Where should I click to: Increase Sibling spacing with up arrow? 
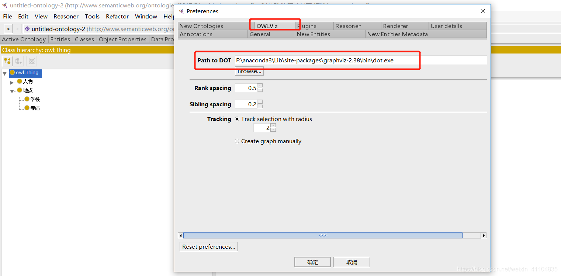point(260,102)
